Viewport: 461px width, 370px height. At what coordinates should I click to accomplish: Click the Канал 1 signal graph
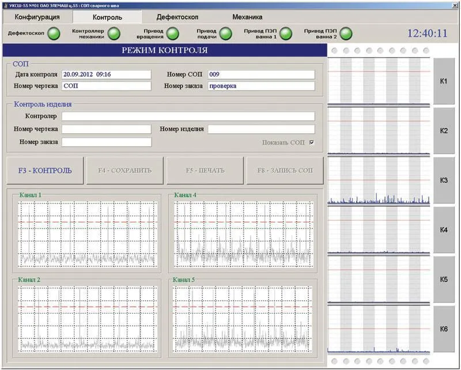point(86,233)
